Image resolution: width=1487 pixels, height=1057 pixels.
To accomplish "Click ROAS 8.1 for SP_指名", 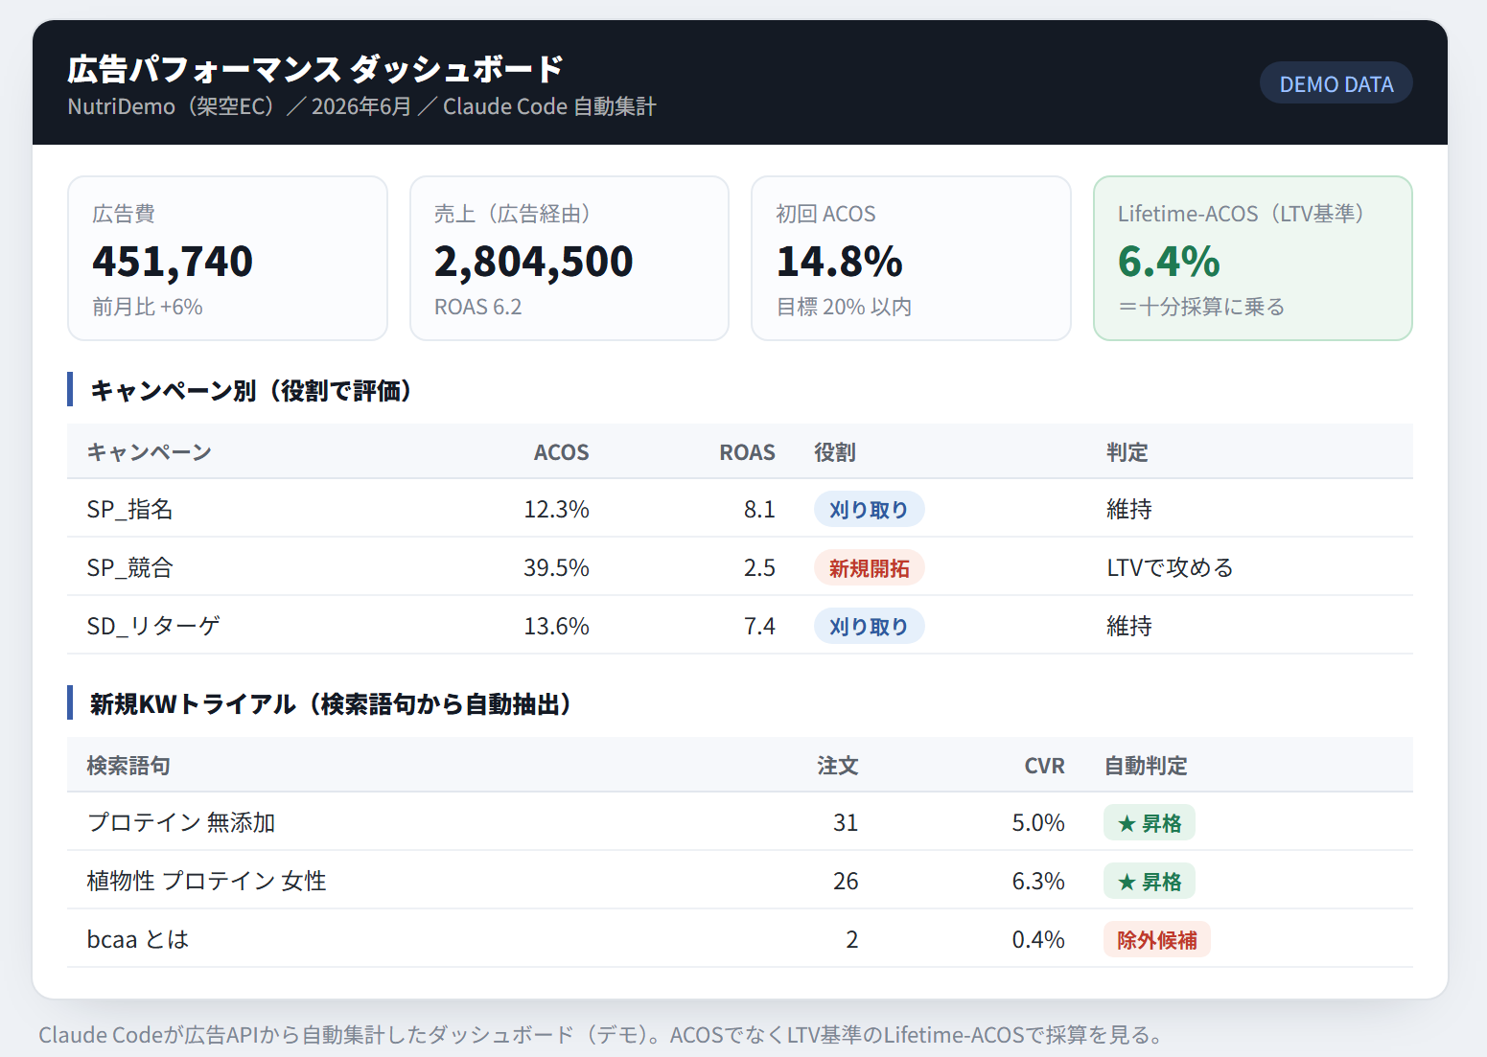I will (759, 509).
